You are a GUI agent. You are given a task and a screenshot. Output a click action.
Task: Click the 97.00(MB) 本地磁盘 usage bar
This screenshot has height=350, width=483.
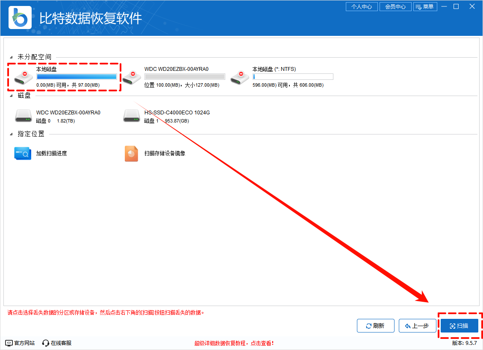tap(77, 76)
